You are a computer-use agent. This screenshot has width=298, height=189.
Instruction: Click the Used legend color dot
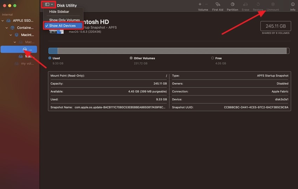click(50, 58)
